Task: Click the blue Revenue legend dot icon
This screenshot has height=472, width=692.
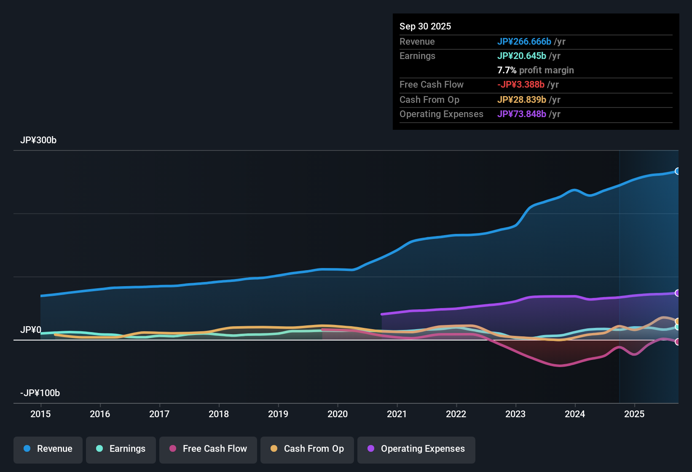Action: 27,449
